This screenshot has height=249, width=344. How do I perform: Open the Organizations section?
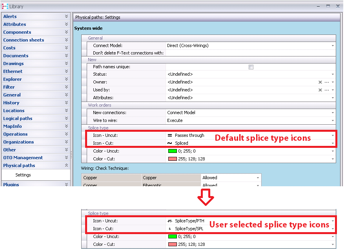36,142
